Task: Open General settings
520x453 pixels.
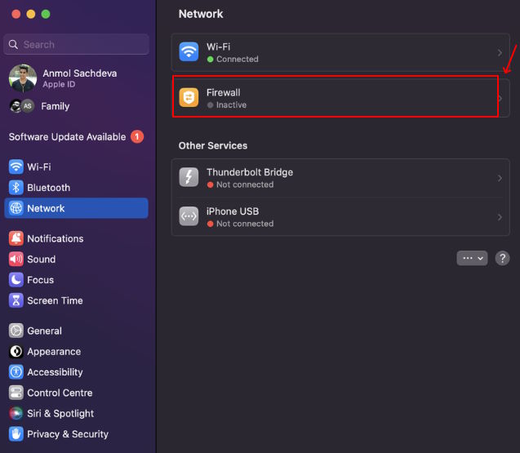Action: pos(76,331)
